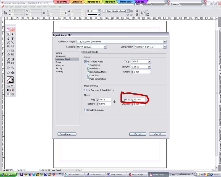221x177 pixels.
Task: Enable Use Document Bleed Settings
Action: point(85,90)
